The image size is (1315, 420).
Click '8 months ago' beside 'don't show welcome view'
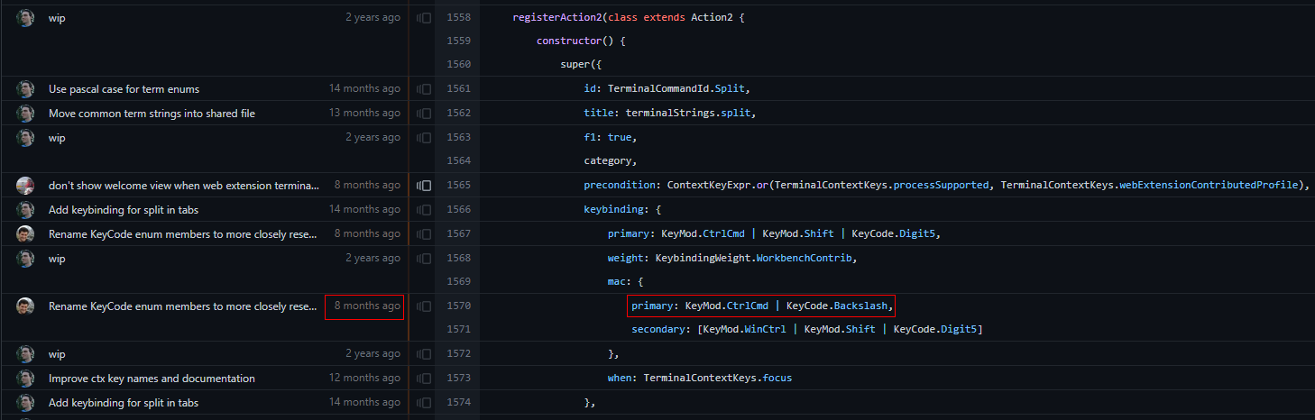point(367,186)
